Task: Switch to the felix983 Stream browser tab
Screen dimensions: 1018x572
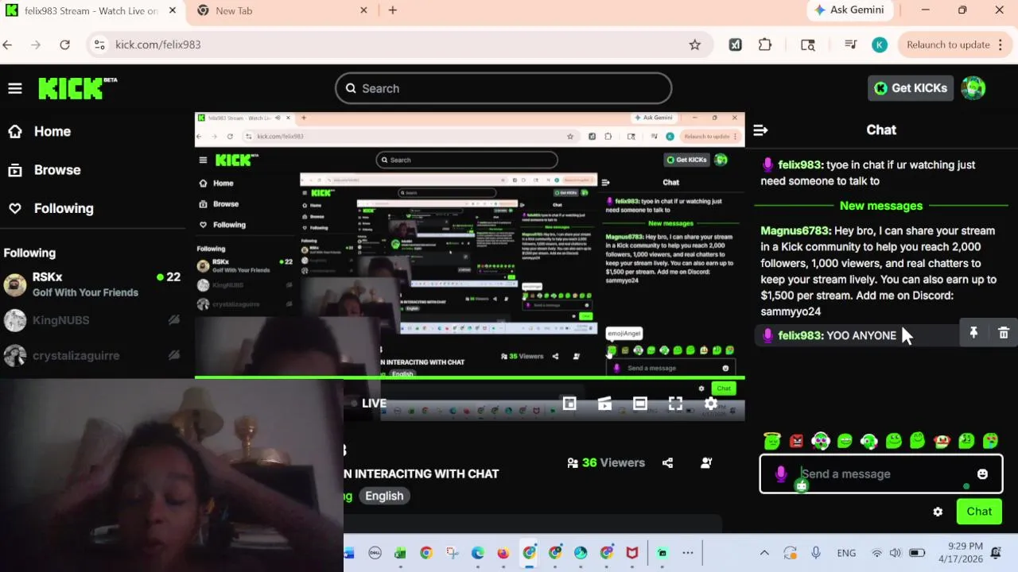Action: tap(91, 10)
